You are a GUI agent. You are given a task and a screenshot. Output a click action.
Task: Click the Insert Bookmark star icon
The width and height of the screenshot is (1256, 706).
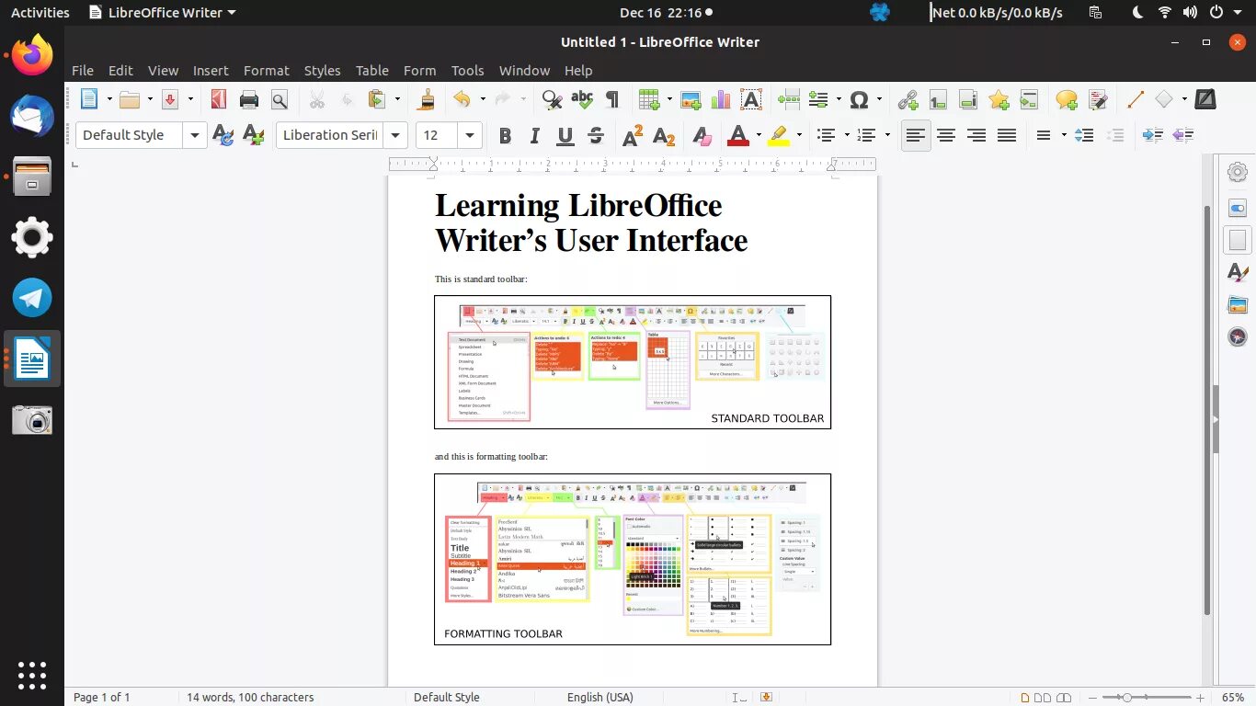coord(999,99)
